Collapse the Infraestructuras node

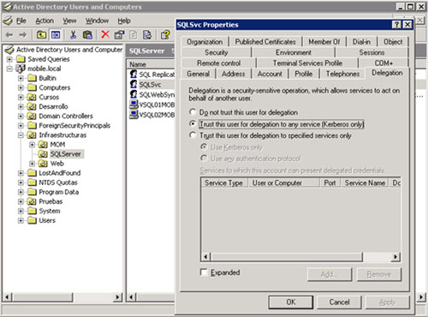(21, 135)
